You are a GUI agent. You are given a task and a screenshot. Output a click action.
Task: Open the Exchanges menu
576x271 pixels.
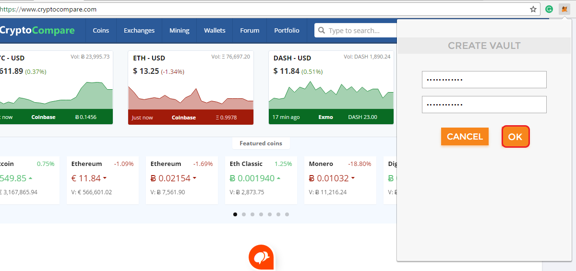tap(139, 31)
